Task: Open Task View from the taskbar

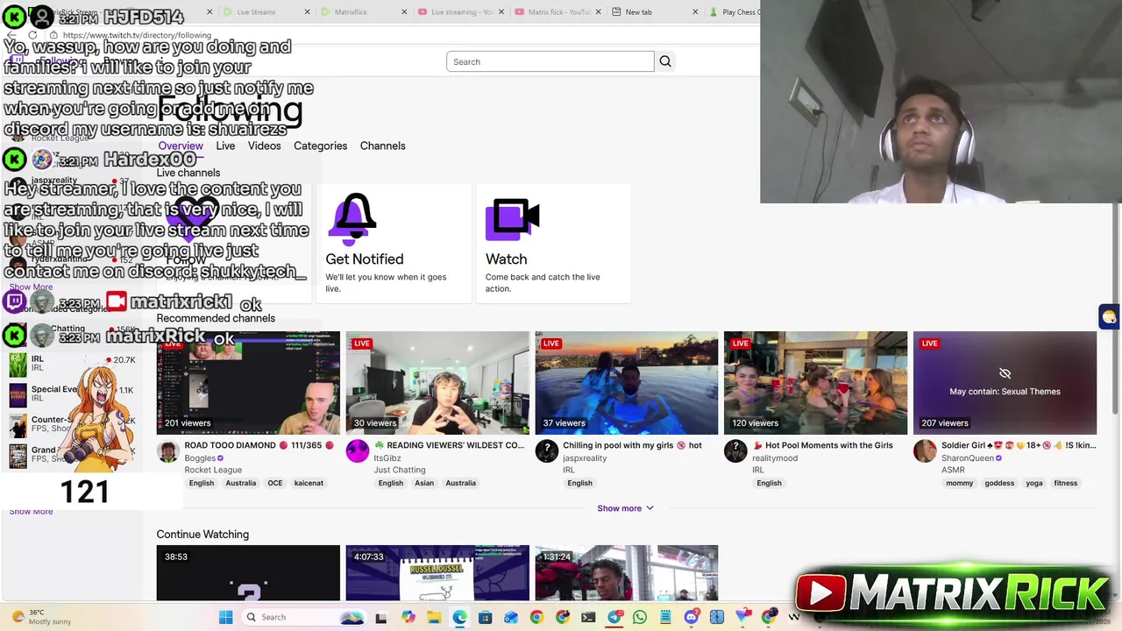Action: pyautogui.click(x=380, y=617)
